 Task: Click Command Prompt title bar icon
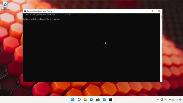pos(25,11)
